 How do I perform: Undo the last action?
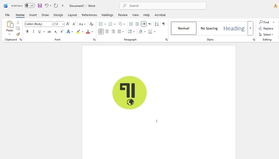[x=47, y=6]
